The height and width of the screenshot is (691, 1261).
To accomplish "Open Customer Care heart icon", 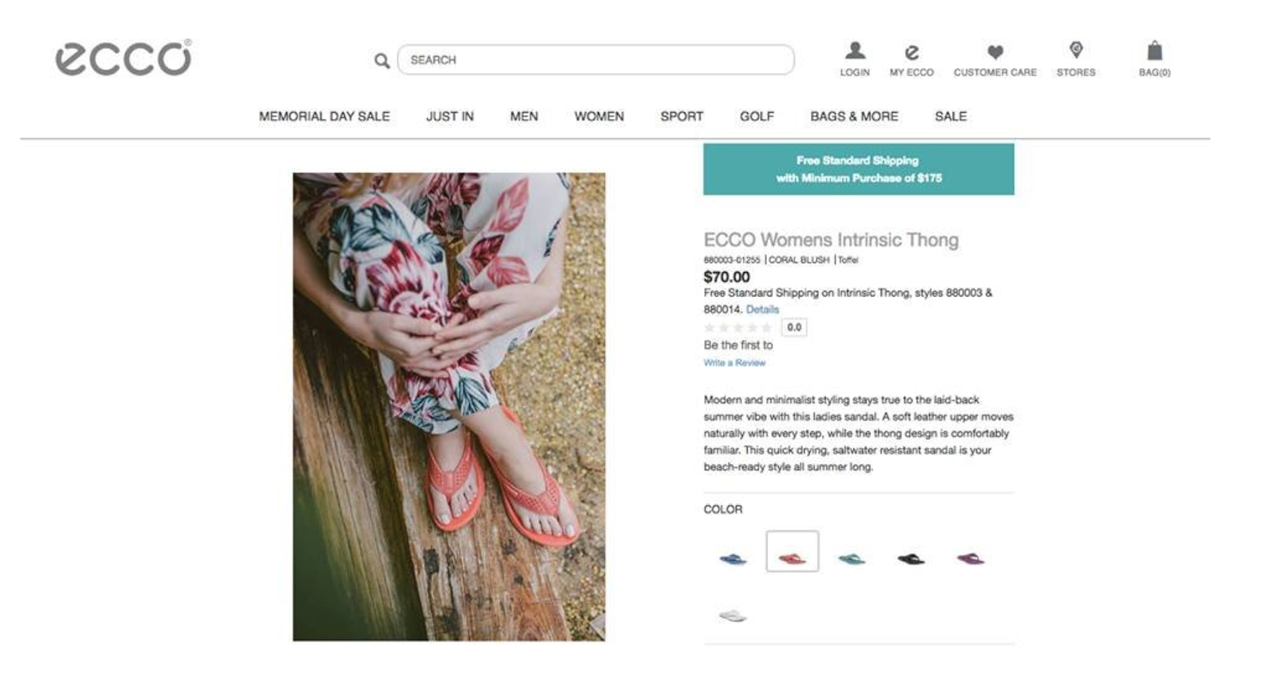I will coord(995,52).
